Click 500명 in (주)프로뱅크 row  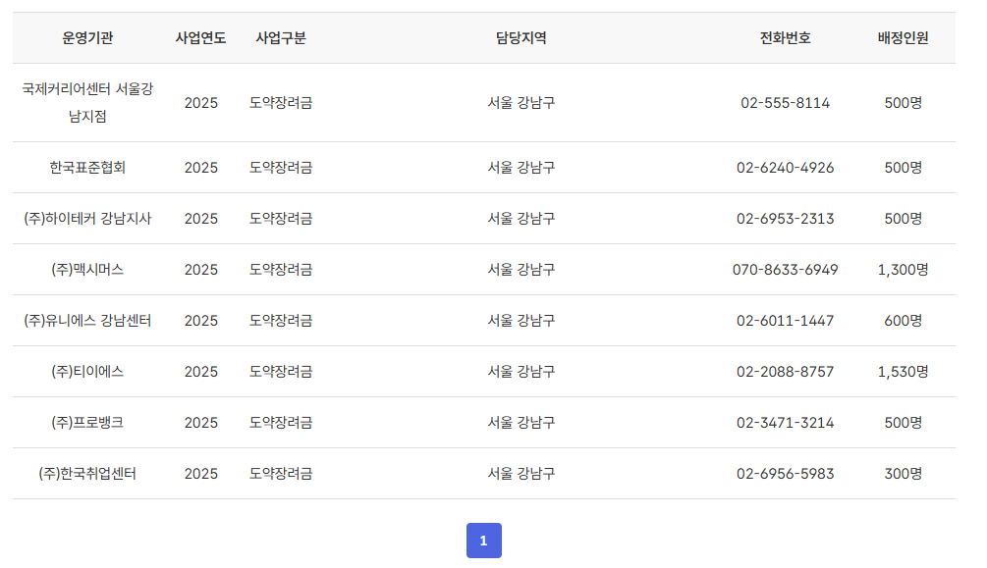(904, 422)
